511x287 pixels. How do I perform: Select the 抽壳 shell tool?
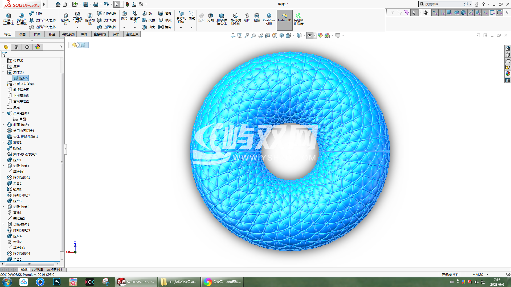pos(149,27)
